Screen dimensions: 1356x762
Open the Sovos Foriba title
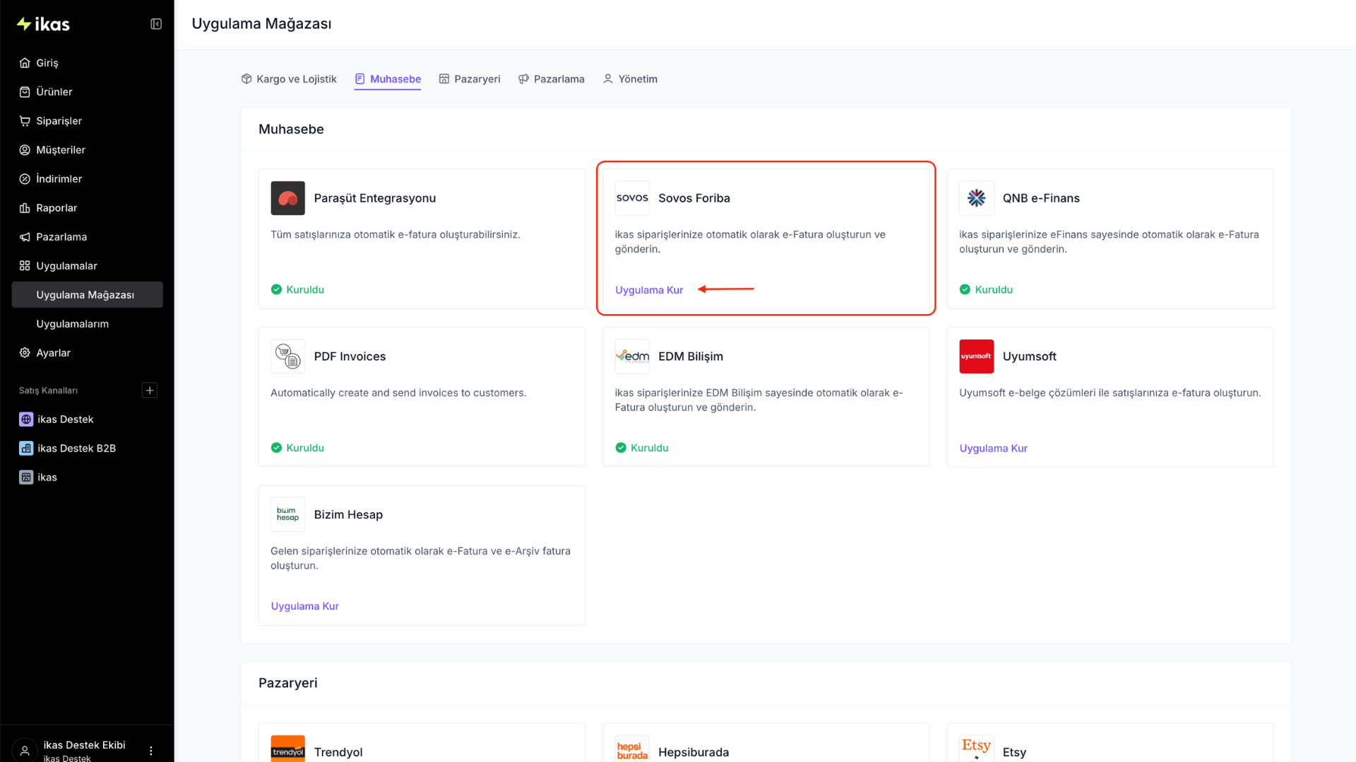694,198
